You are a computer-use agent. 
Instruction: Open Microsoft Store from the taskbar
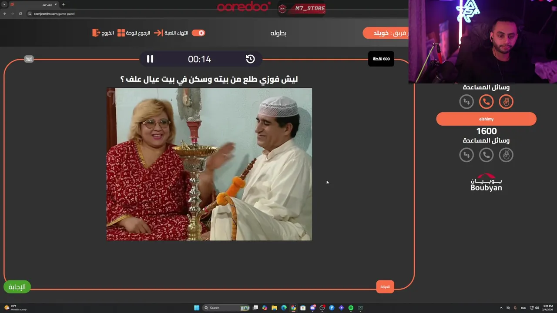click(x=303, y=308)
